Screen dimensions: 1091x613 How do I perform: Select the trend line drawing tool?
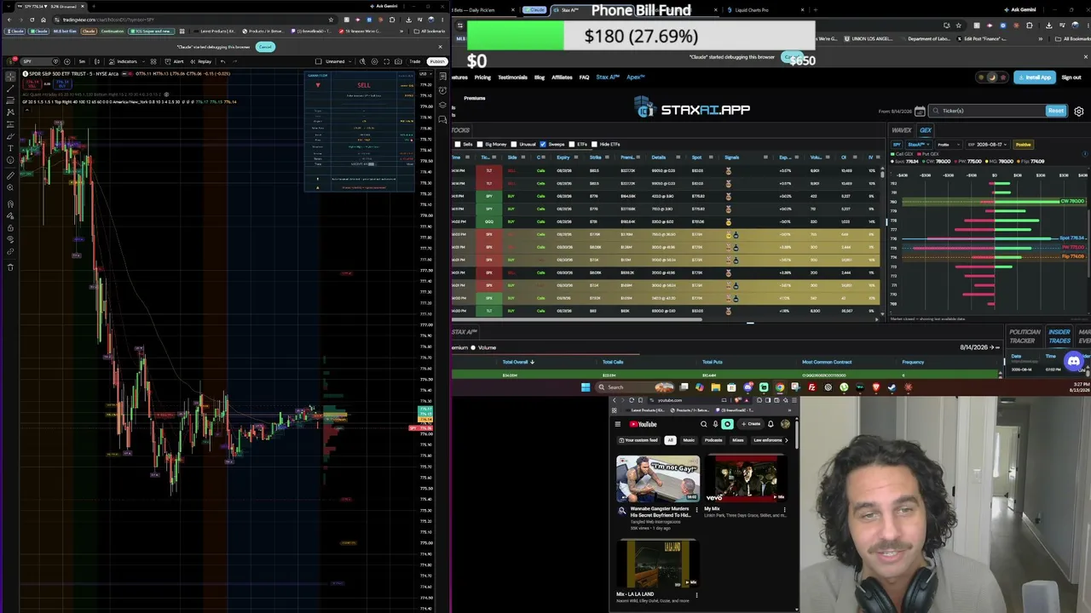pyautogui.click(x=10, y=88)
